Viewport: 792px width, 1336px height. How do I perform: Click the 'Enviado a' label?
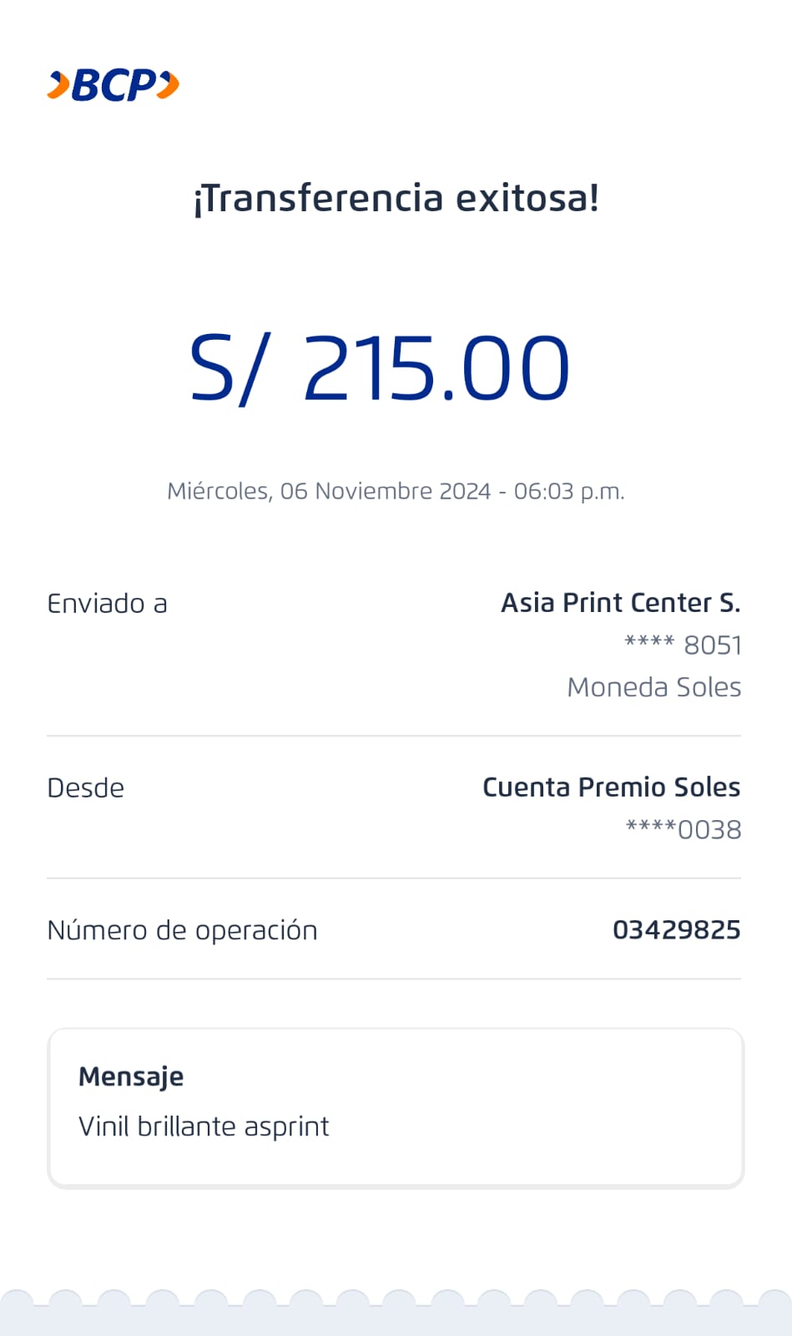[107, 604]
